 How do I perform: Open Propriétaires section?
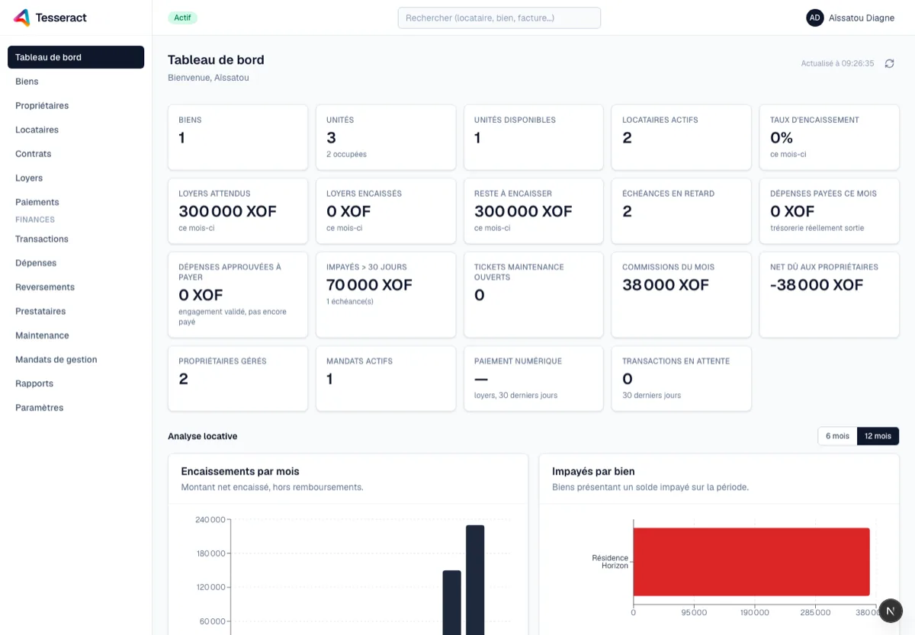point(75,106)
